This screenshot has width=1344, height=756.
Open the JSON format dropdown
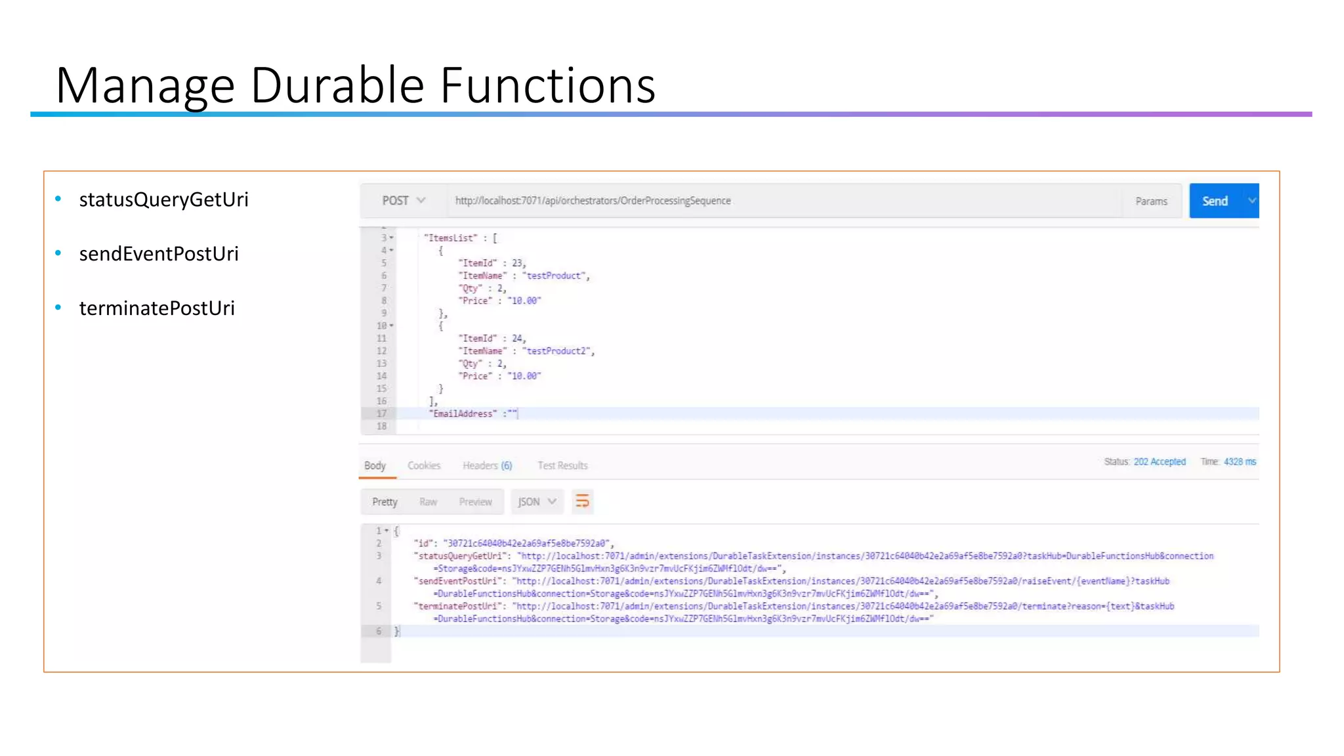pos(537,502)
